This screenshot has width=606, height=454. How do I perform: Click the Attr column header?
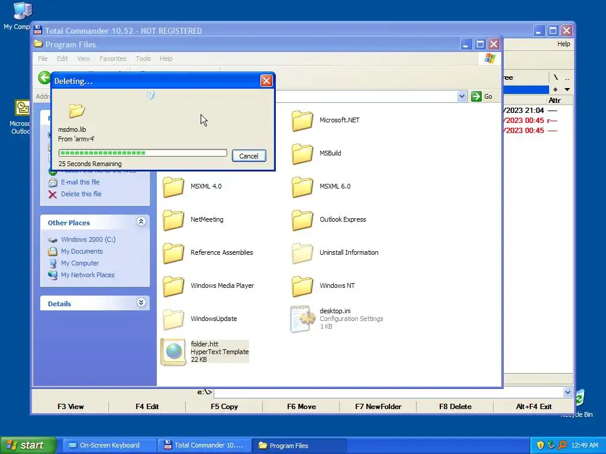[x=554, y=100]
